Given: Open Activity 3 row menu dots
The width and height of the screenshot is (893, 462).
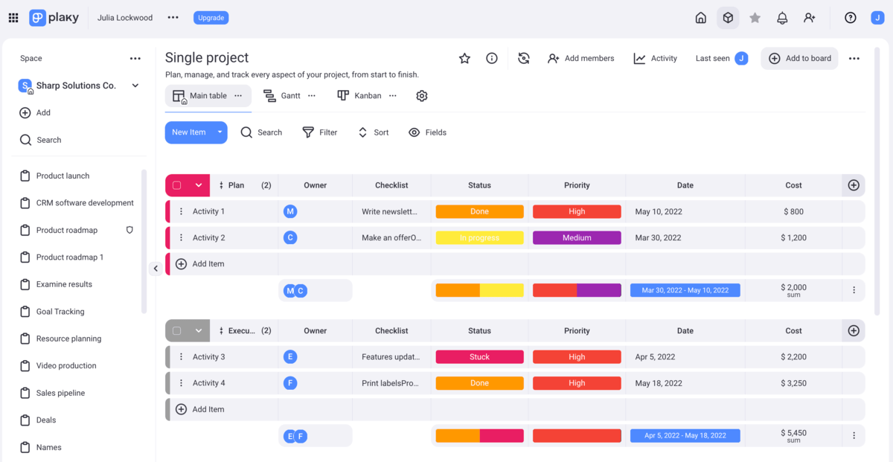Looking at the screenshot, I should [x=181, y=357].
